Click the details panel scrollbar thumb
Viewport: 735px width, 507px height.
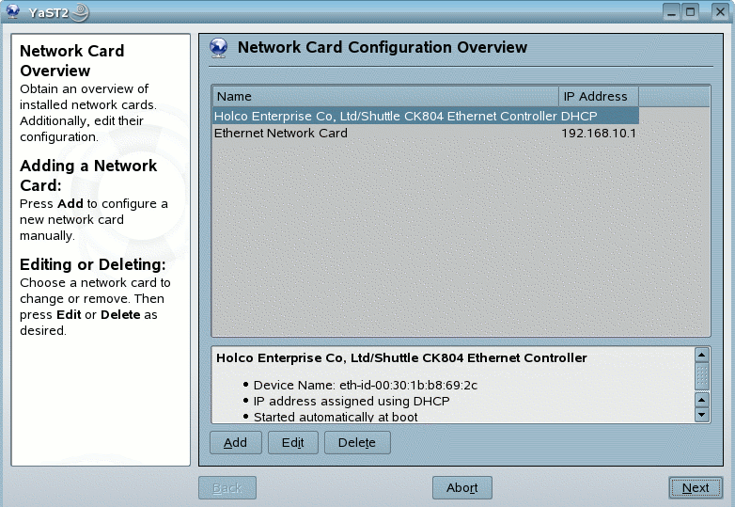[x=702, y=376]
